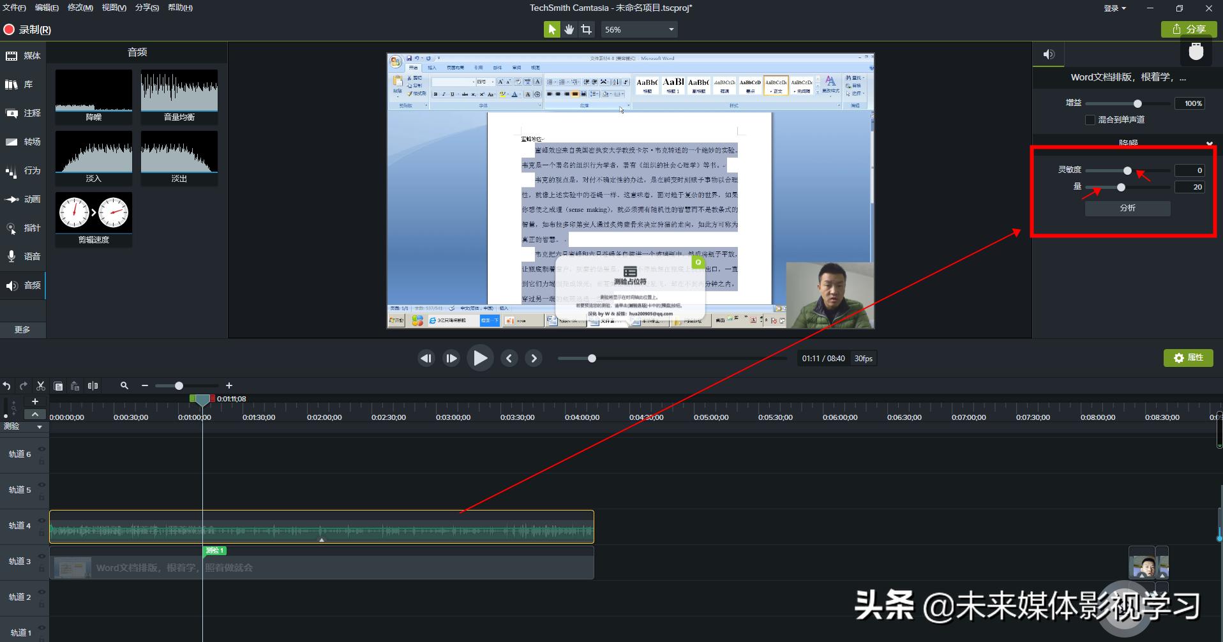Click the 属性 button above the timeline
This screenshot has width=1223, height=642.
[1188, 357]
